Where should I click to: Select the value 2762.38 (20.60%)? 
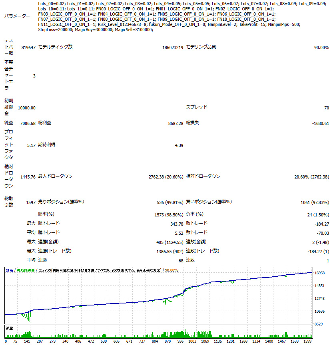(x=166, y=177)
